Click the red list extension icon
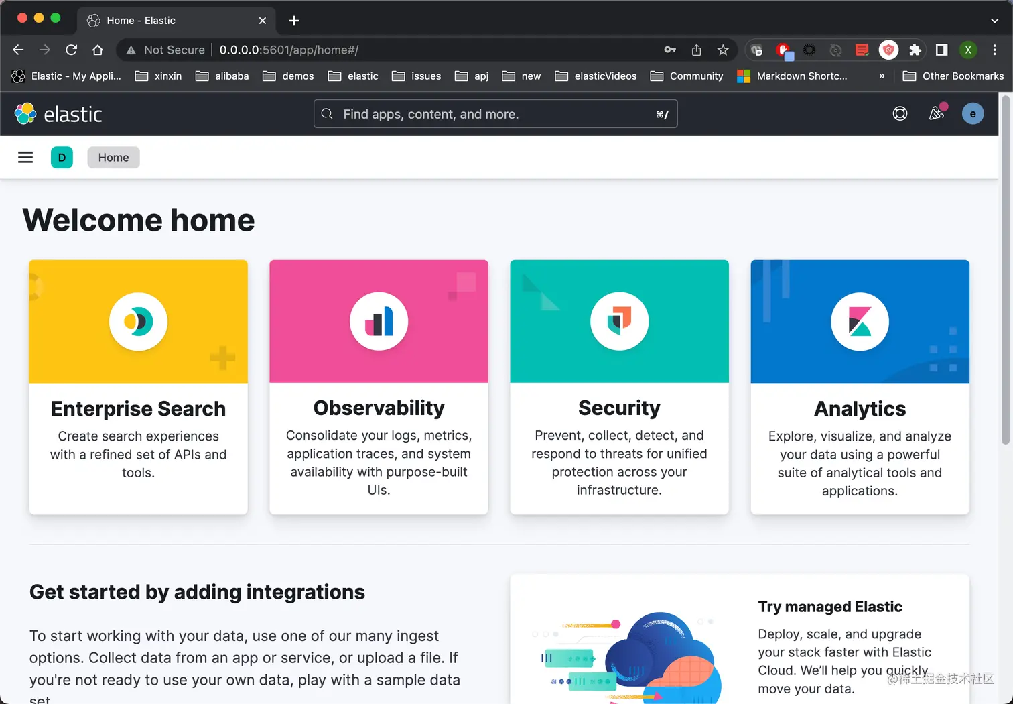The width and height of the screenshot is (1013, 704). coord(862,50)
